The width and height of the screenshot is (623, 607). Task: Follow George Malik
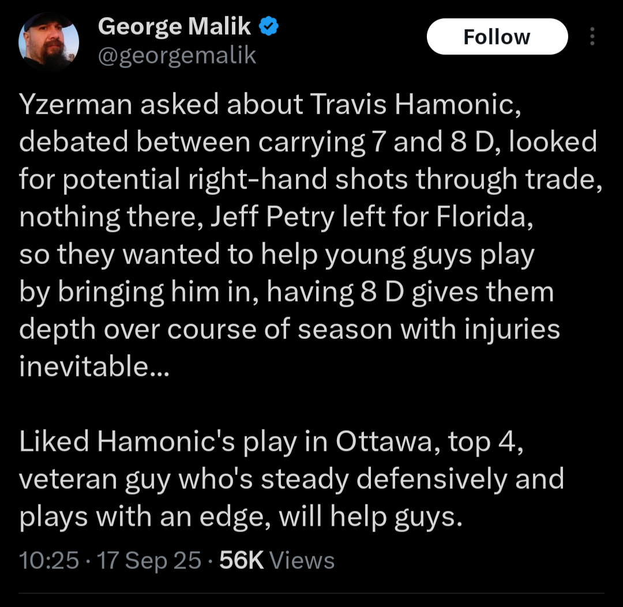click(497, 36)
